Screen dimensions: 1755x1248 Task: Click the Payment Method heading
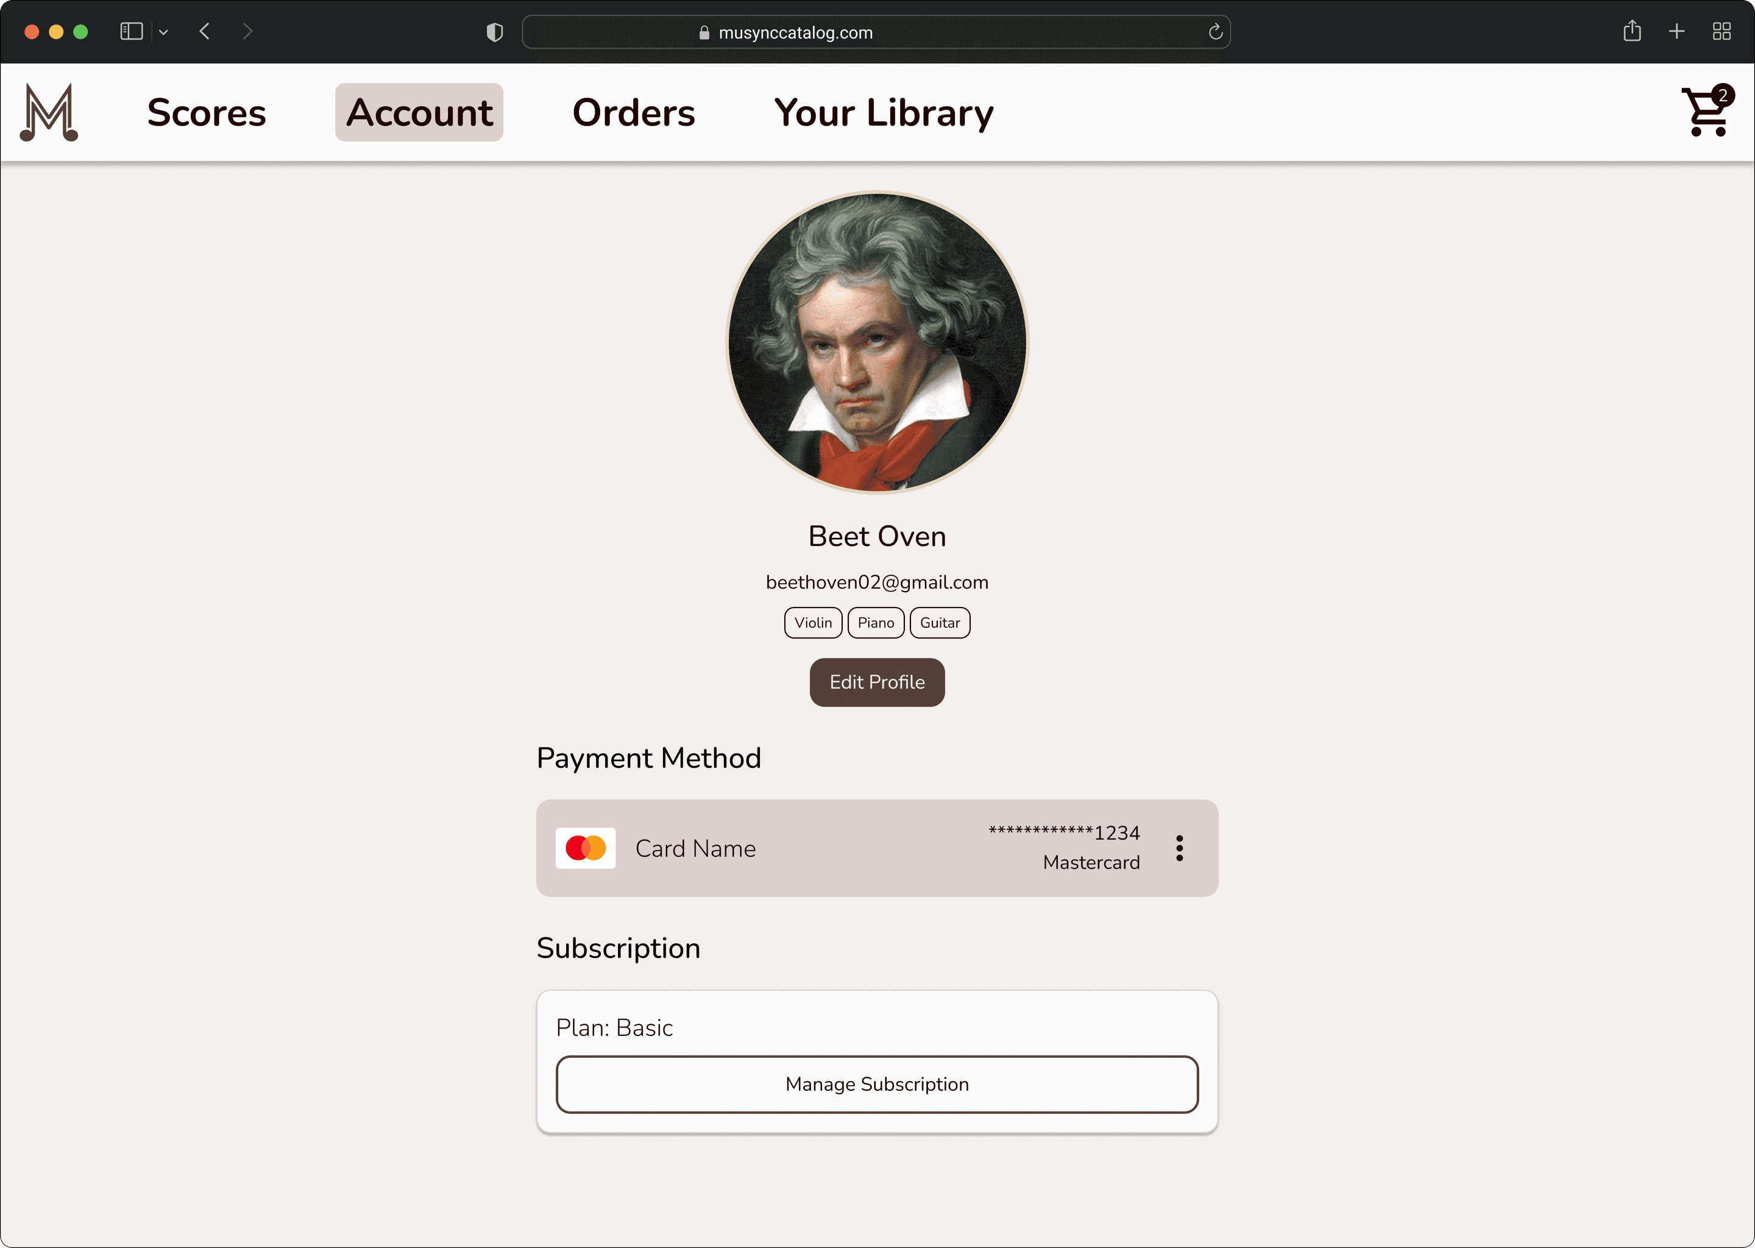pos(648,759)
